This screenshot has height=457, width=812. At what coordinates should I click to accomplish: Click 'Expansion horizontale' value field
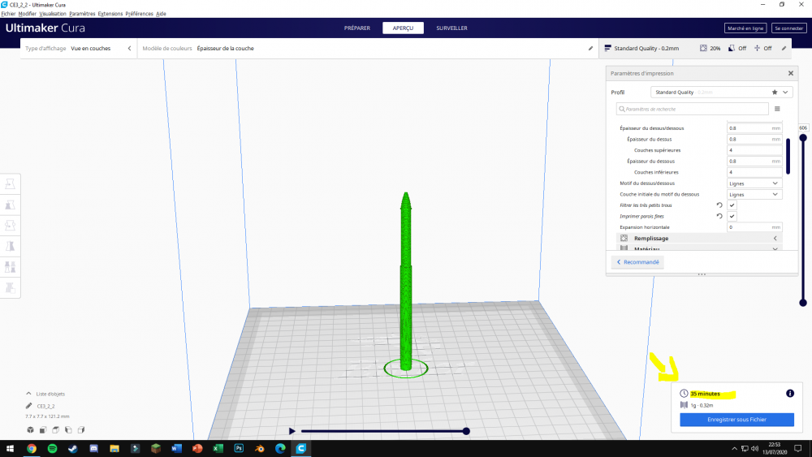coord(754,227)
